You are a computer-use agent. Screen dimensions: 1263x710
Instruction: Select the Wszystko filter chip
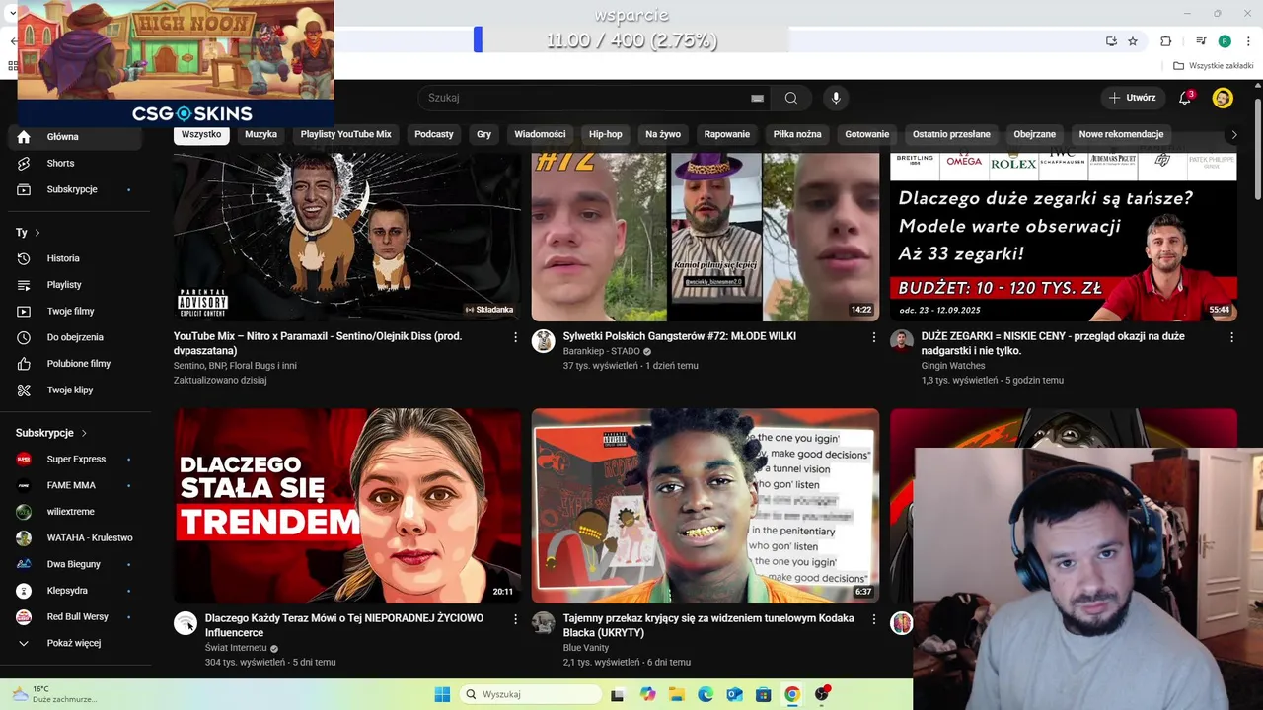click(201, 134)
